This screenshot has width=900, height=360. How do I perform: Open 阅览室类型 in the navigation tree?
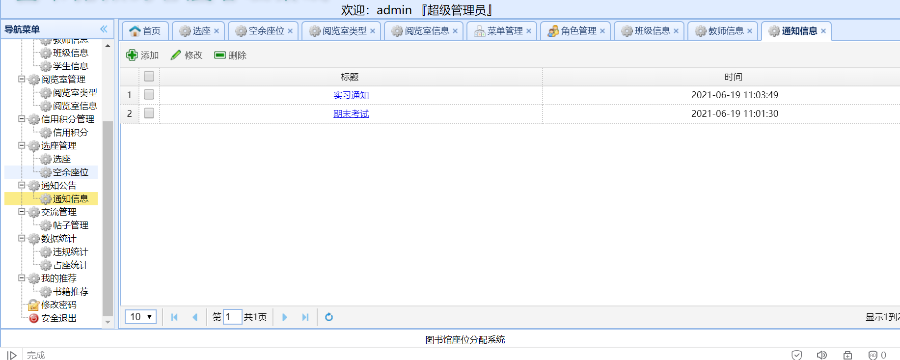pos(75,93)
